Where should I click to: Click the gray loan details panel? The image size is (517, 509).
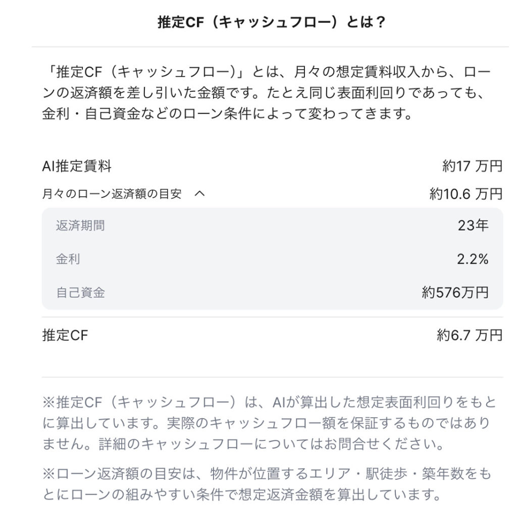(x=272, y=259)
